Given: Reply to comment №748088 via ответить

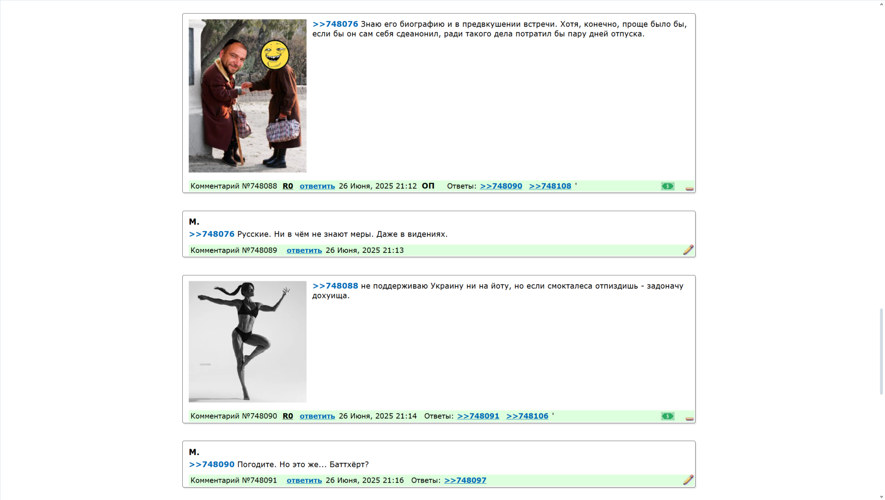Looking at the screenshot, I should click(317, 186).
